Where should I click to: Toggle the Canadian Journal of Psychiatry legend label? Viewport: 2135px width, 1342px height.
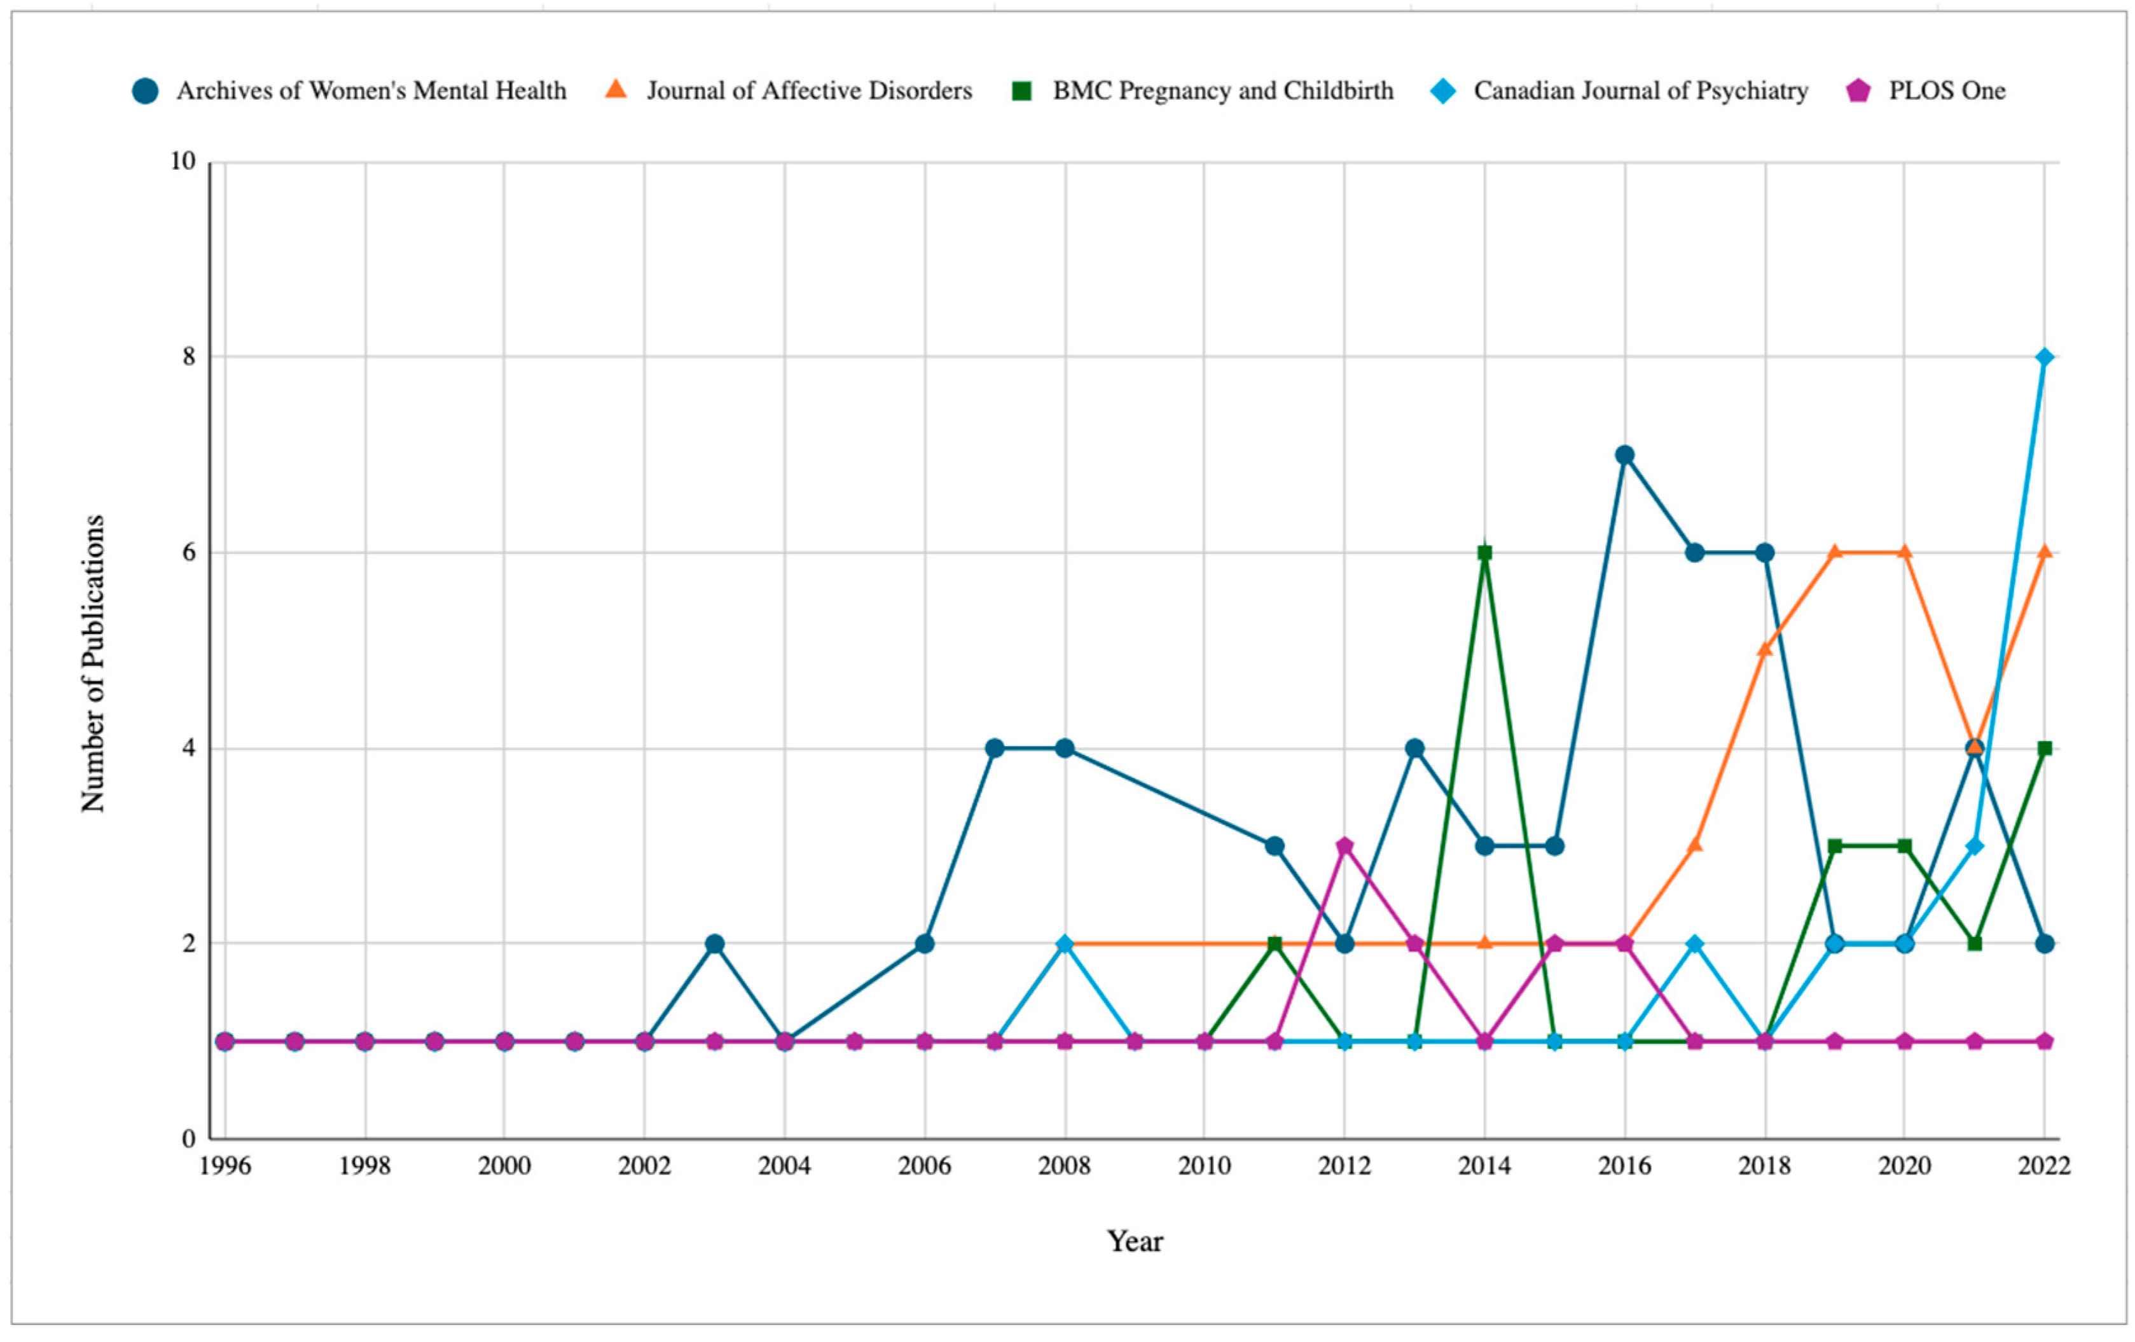[x=1640, y=92]
